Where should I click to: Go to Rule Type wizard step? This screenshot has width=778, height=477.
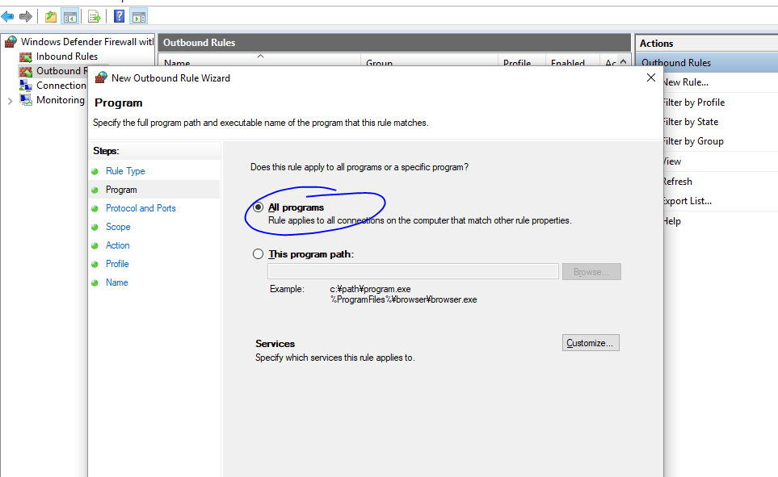[x=125, y=171]
